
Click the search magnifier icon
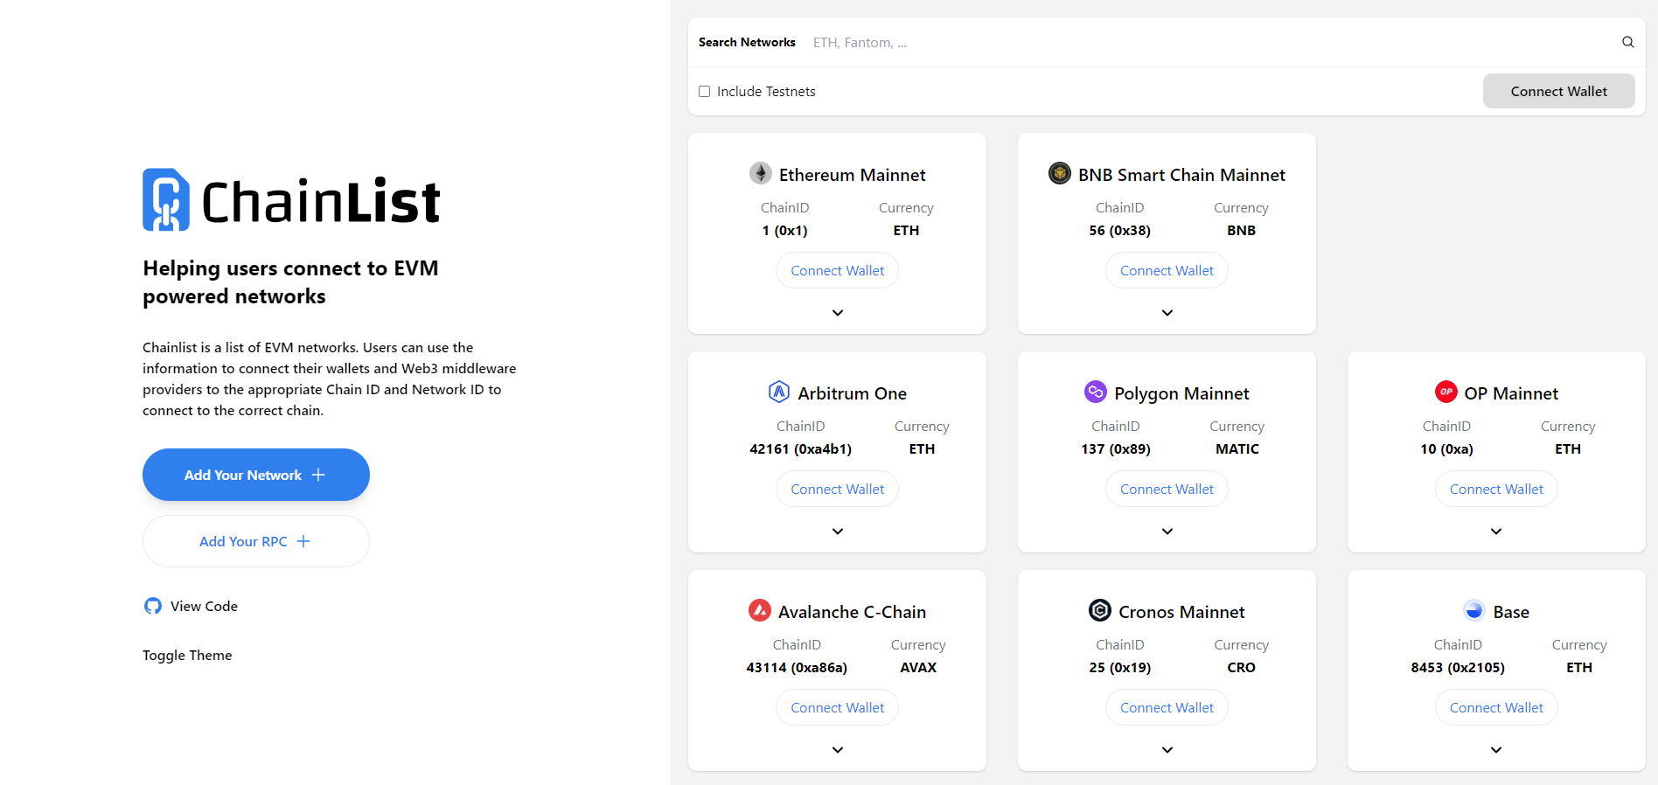[x=1627, y=42]
